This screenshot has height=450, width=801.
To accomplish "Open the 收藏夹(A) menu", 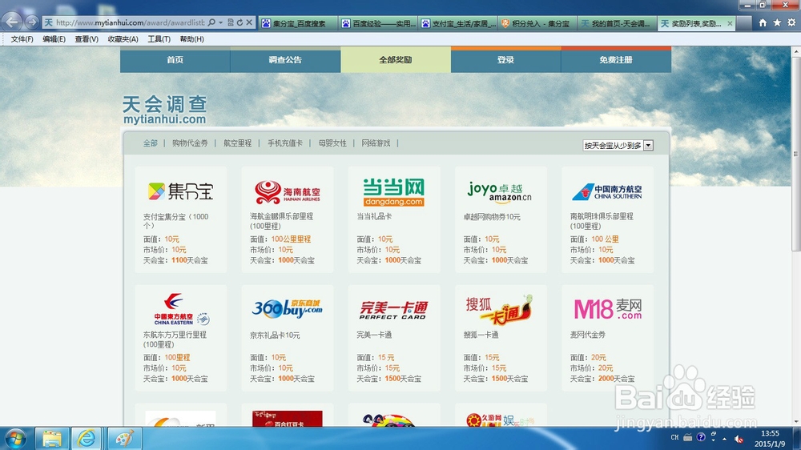I will tap(123, 38).
